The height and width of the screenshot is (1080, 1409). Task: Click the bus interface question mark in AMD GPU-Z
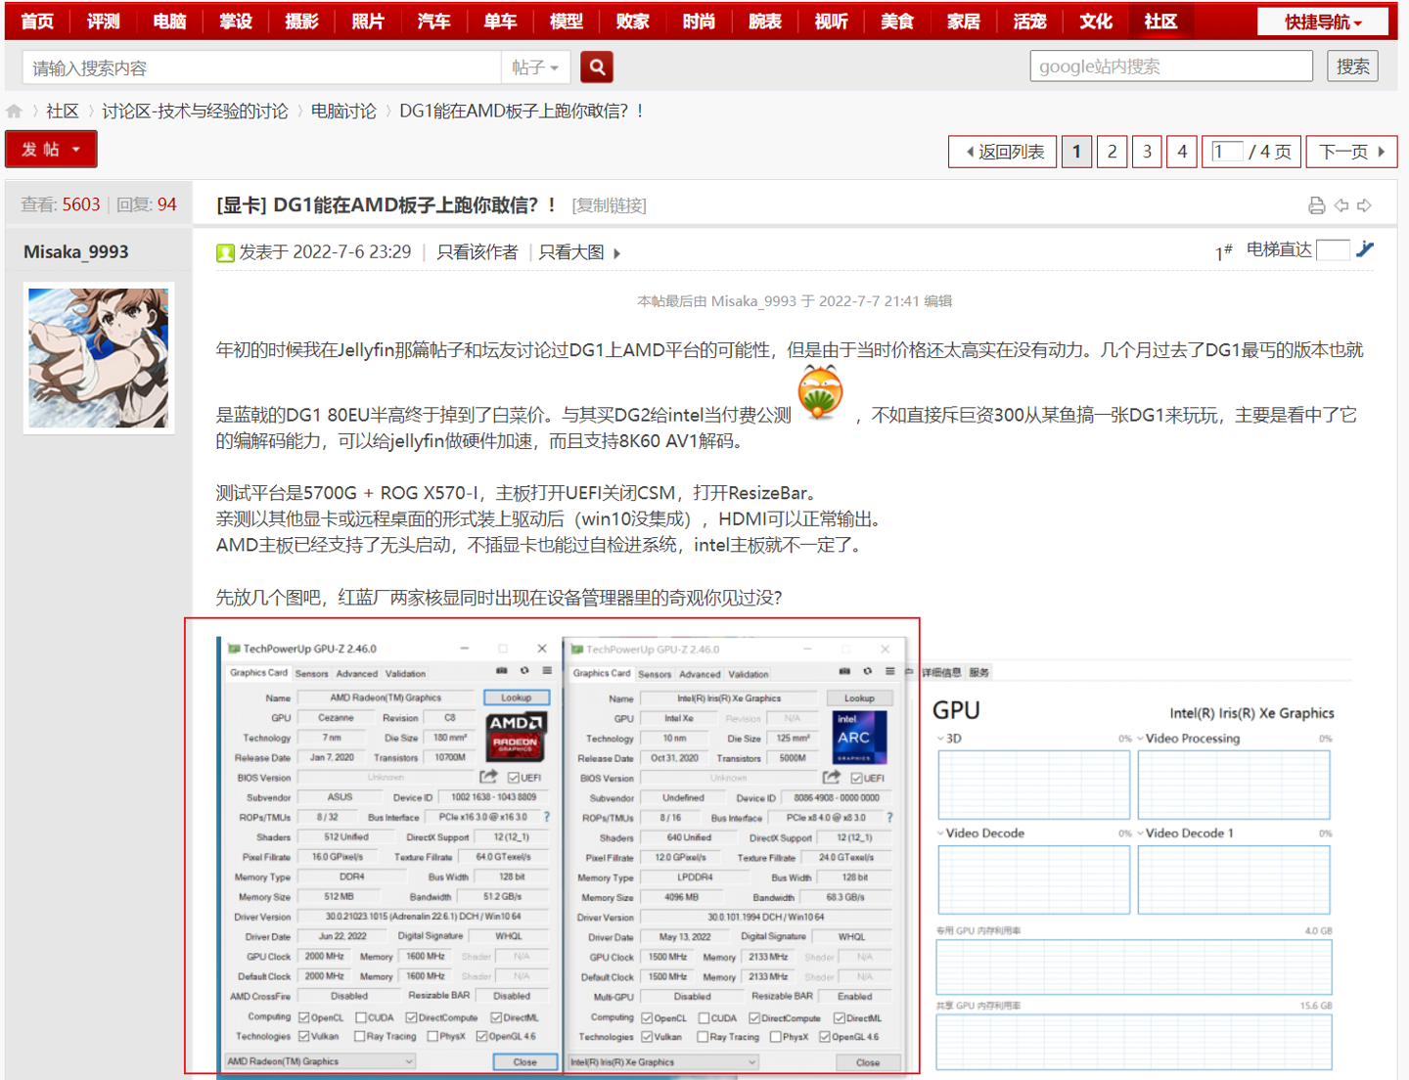coord(546,817)
